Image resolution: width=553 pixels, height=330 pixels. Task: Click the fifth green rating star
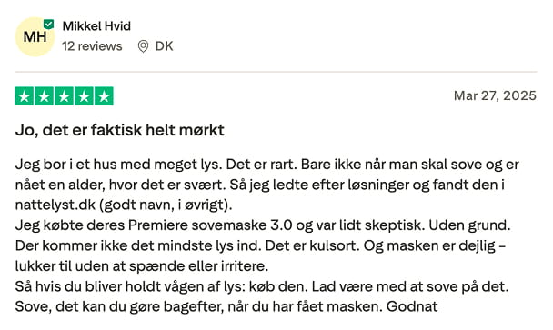pos(104,96)
